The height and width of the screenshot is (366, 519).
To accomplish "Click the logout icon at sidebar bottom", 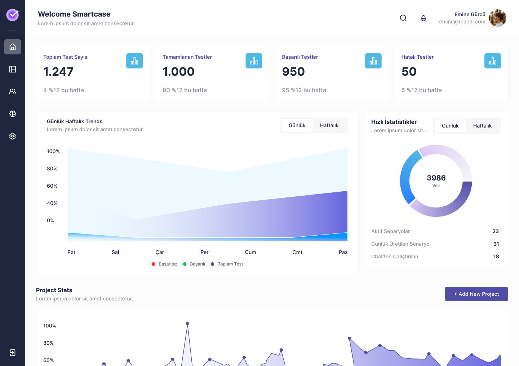I will (13, 353).
